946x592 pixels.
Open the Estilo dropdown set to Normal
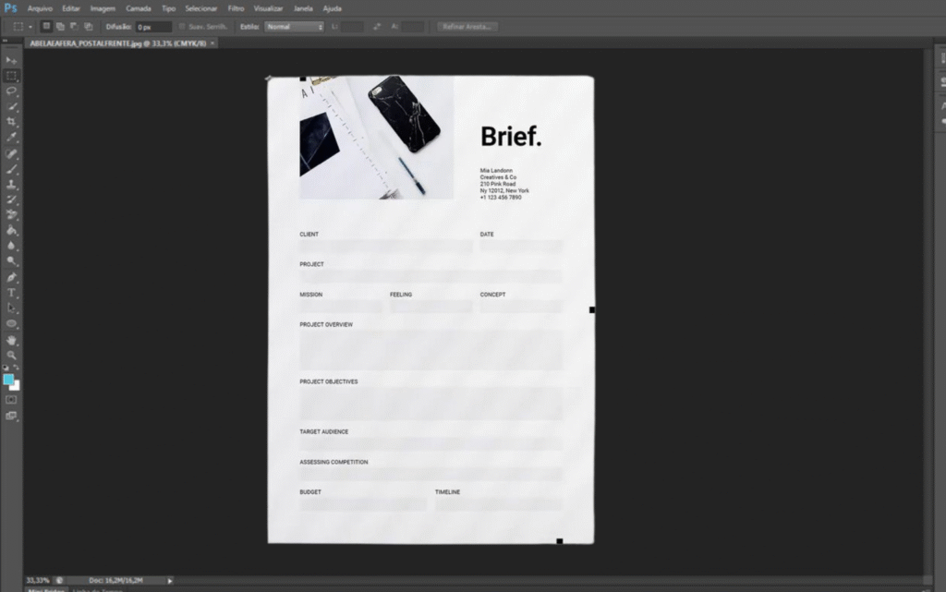(294, 27)
